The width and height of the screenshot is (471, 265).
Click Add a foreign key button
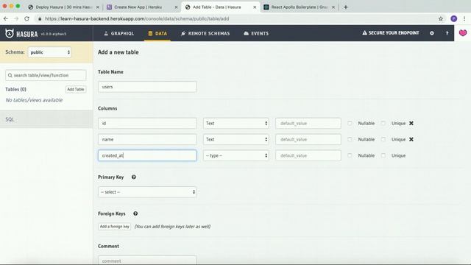[115, 227]
